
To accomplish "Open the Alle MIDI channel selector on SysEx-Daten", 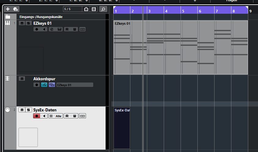I will 56,116.
